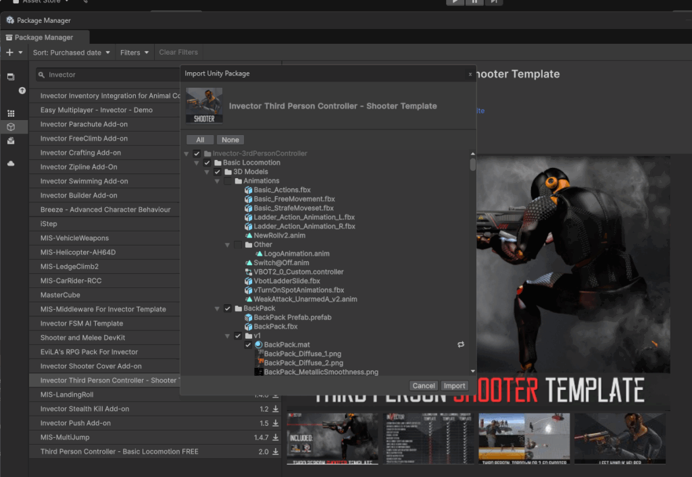Open the topdown shooter preview thumbnail
This screenshot has height=477, width=692.
click(524, 439)
